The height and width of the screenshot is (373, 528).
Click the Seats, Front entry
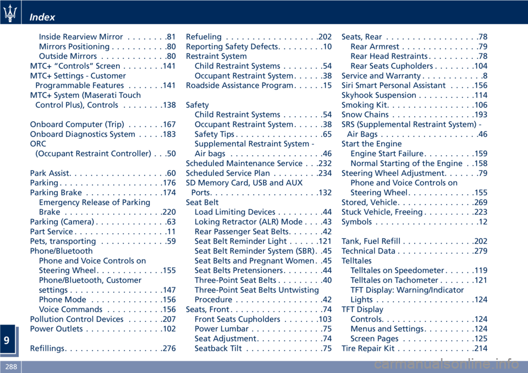[x=258, y=309]
